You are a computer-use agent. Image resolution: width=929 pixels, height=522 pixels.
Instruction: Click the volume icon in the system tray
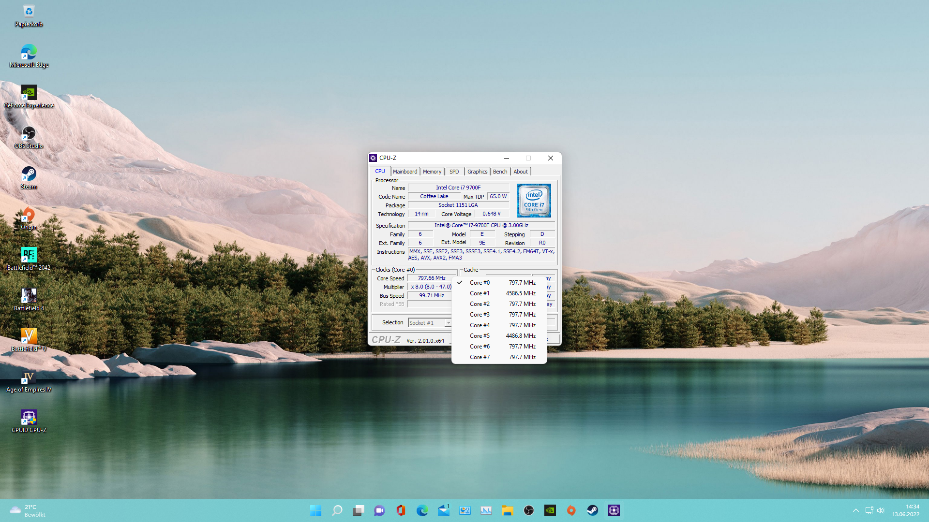pyautogui.click(x=881, y=510)
